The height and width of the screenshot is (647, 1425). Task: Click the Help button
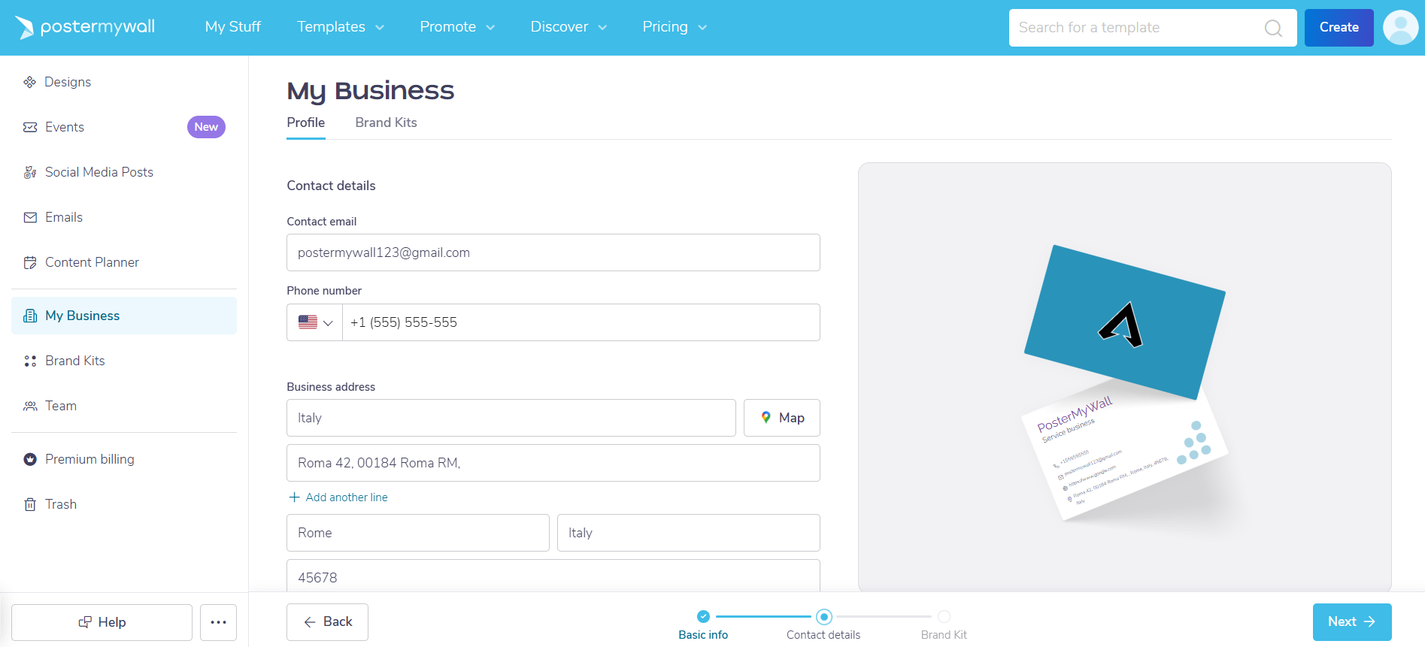point(102,622)
